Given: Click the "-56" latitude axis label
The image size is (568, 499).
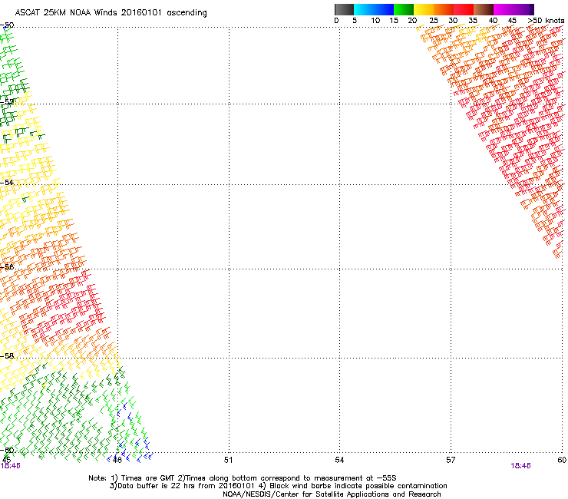Looking at the screenshot, I should (x=7, y=266).
